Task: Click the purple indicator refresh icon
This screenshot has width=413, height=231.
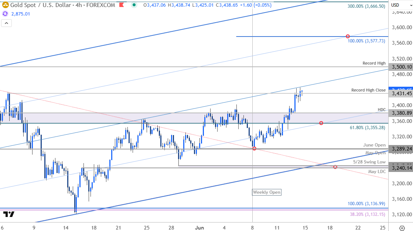Action: coord(5,14)
